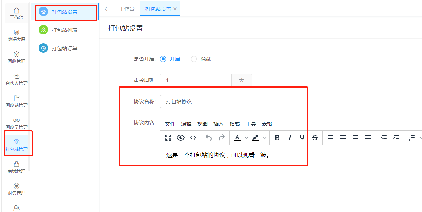Open 合伙人管理 sidebar item
The width and height of the screenshot is (422, 212).
17,80
